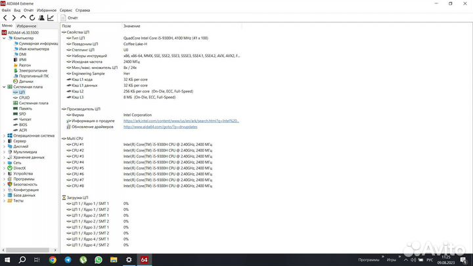Viewport: 473px width, 266px height.
Task: Open the graph chart toolbar icon
Action: coord(51,18)
